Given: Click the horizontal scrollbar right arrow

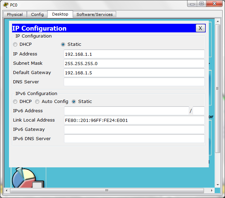Looking at the screenshot, I should click(212, 190).
